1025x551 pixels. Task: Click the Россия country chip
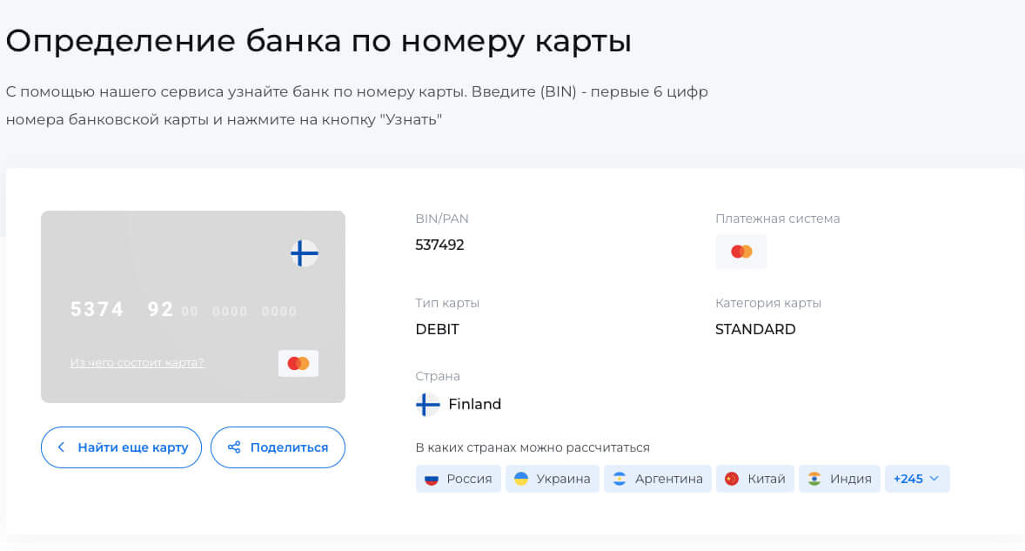coord(459,478)
